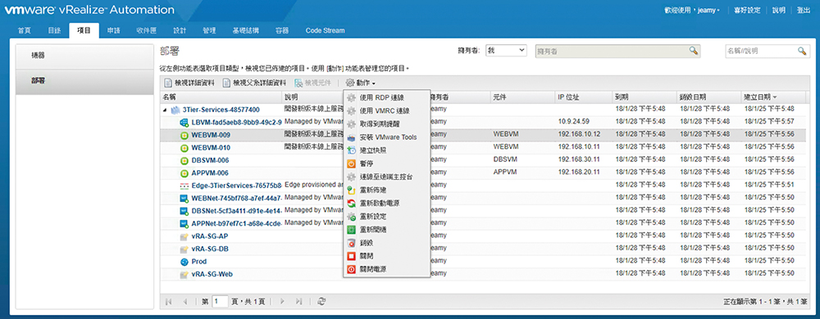Image resolution: width=820 pixels, height=319 pixels.
Task: Click the 安裝 VMware Tools icon
Action: [x=352, y=137]
